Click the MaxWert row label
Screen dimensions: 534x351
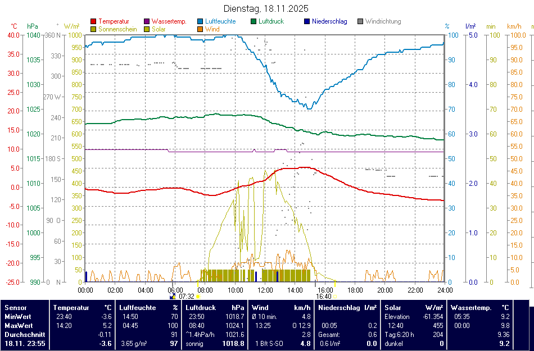[x=18, y=325]
